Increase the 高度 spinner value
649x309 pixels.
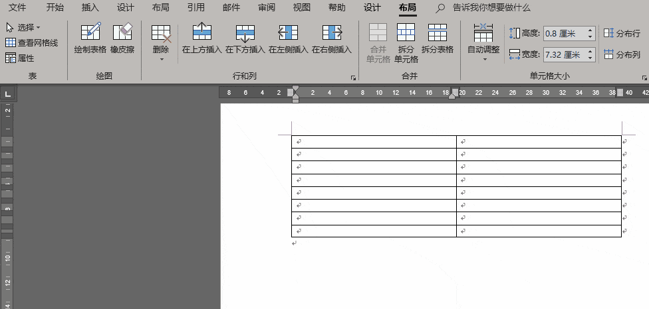pyautogui.click(x=590, y=30)
